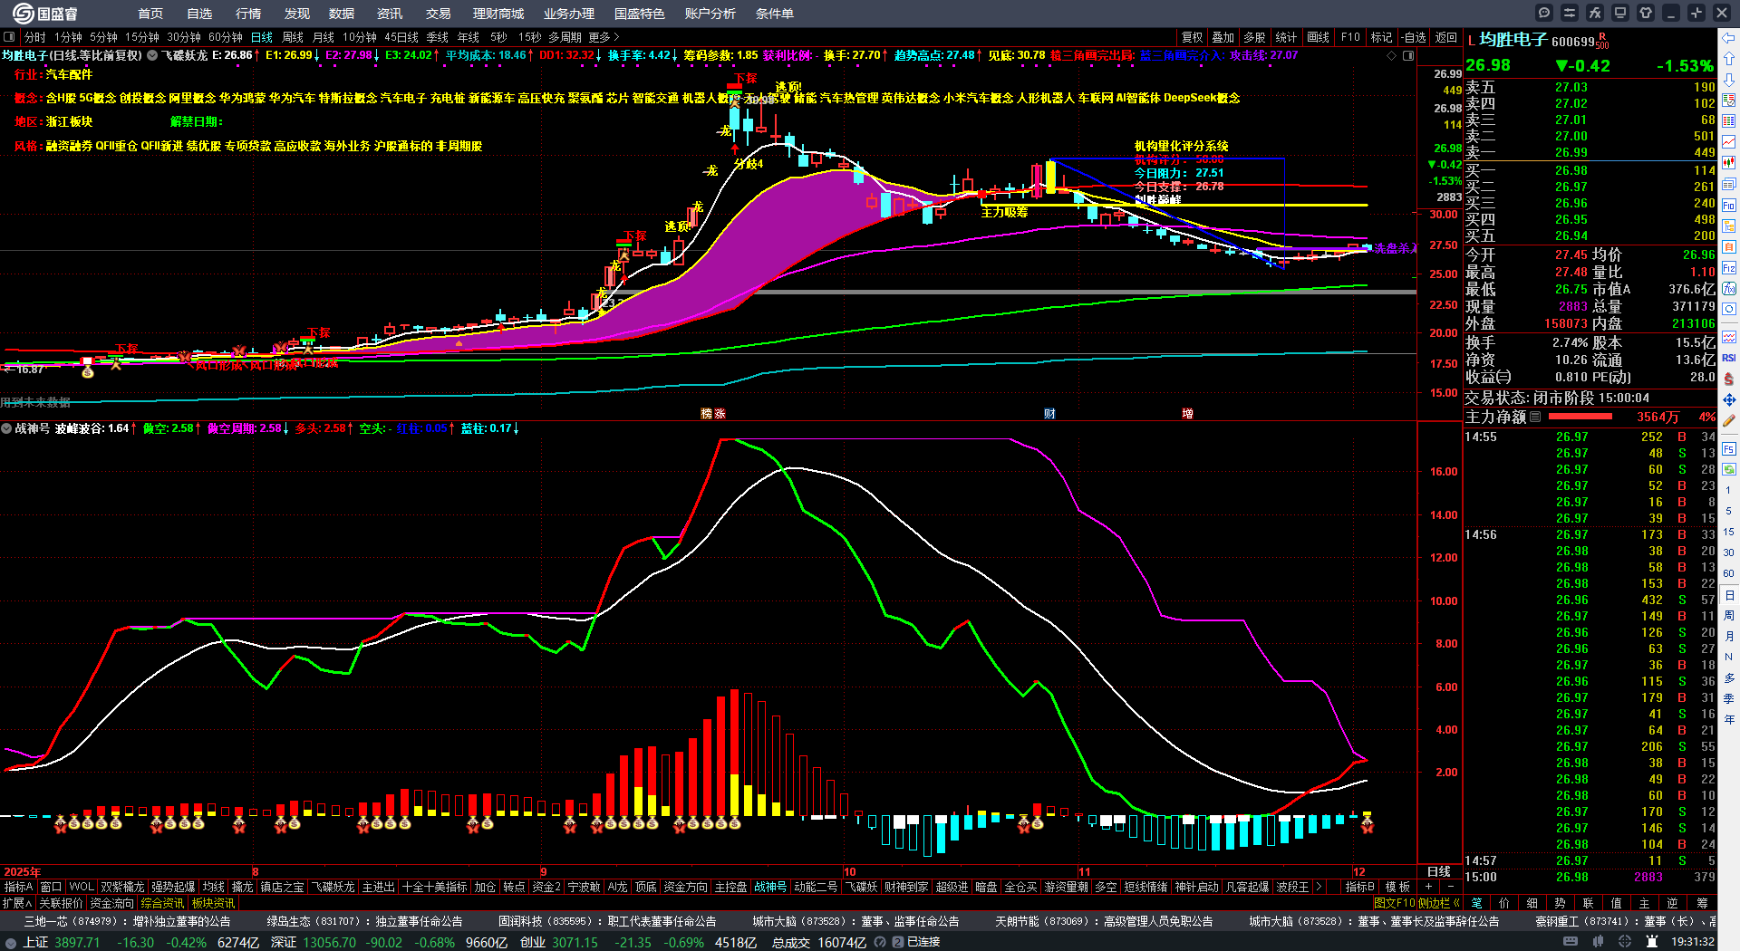Open the 行情 menu

pyautogui.click(x=248, y=14)
